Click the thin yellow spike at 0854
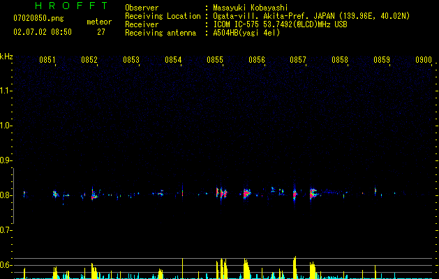Image resolution: width=439 pixels, height=279 pixels. pos(183,268)
